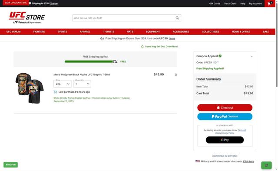
Task: Click the free shipping Terms link
Action: coord(172,39)
